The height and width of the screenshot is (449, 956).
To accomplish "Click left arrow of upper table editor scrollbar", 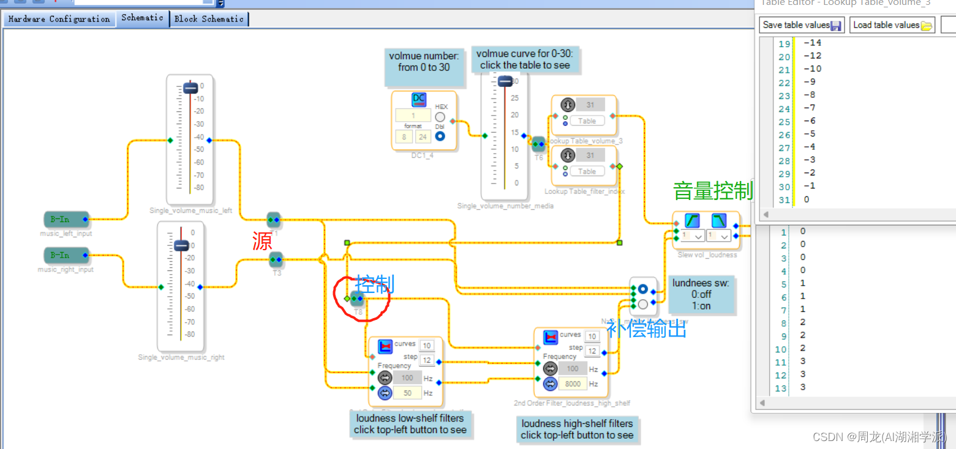I will tap(765, 215).
